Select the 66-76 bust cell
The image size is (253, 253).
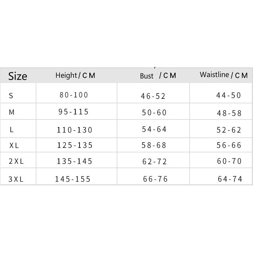pos(155,179)
